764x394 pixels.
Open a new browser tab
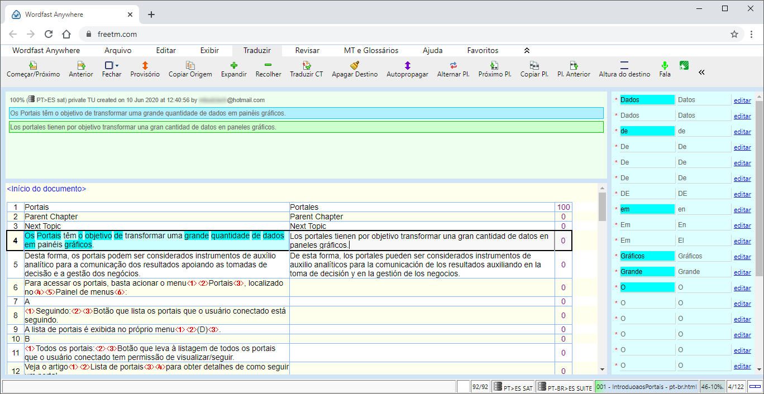[x=151, y=15]
